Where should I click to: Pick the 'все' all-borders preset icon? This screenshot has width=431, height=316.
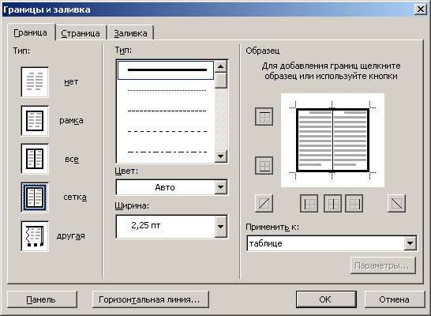(35, 159)
